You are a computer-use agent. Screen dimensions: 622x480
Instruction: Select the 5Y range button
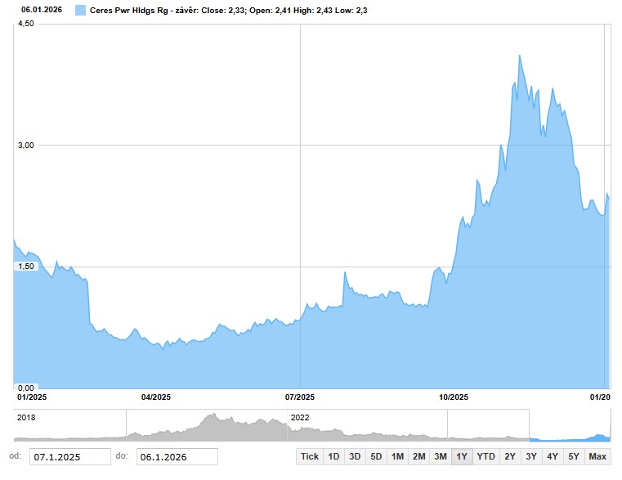[574, 456]
